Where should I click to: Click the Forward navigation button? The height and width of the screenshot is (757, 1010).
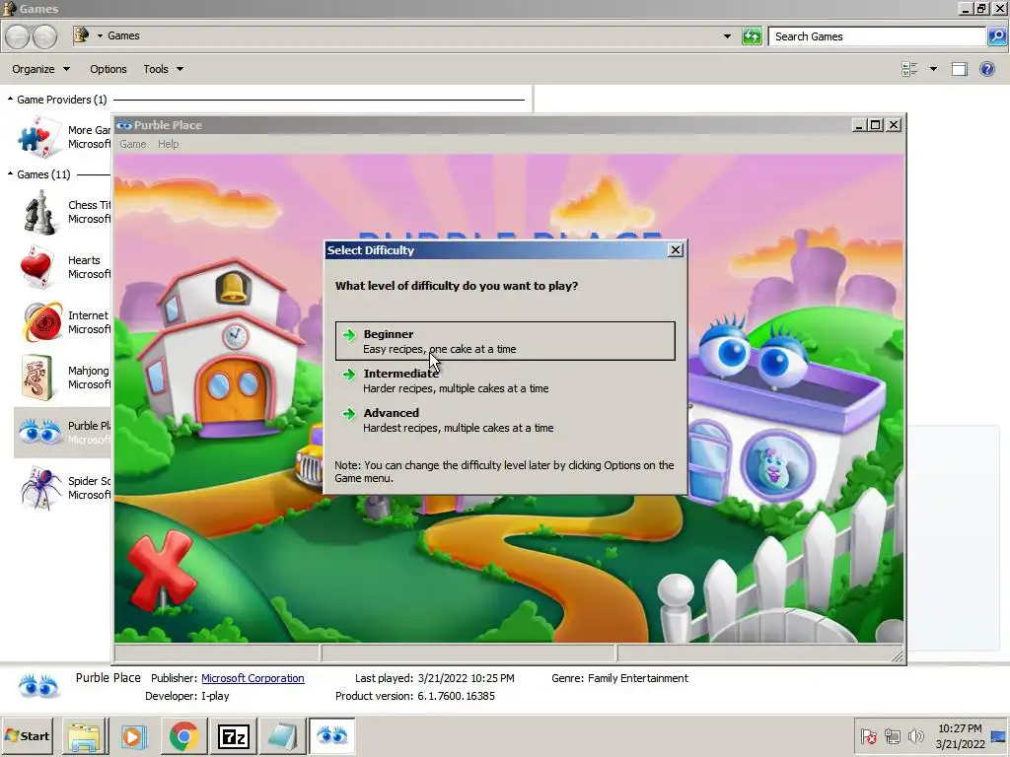tap(44, 36)
